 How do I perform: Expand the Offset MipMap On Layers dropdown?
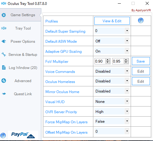(127, 131)
